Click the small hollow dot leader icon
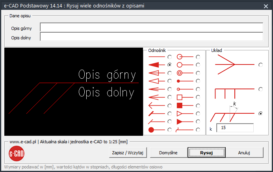This screenshot has height=172, width=273. tap(185, 89)
